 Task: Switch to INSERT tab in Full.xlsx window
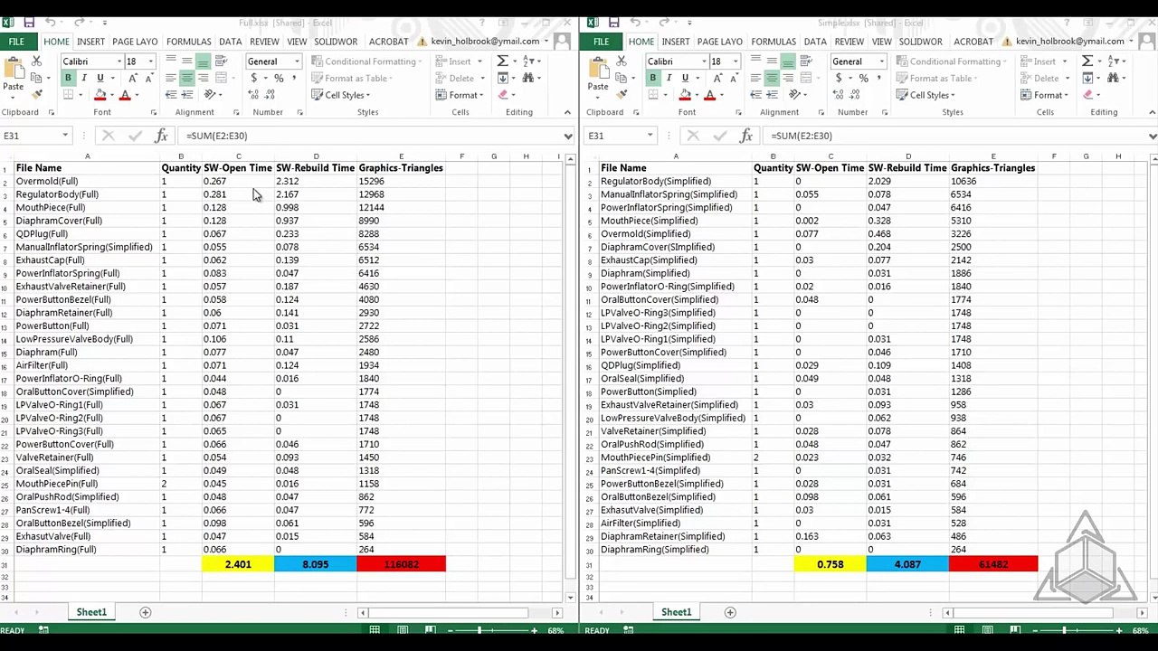90,42
